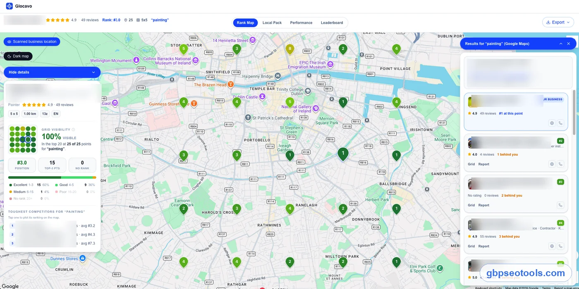
Task: Click the 0 No Rank stat card
Action: pyautogui.click(x=82, y=165)
